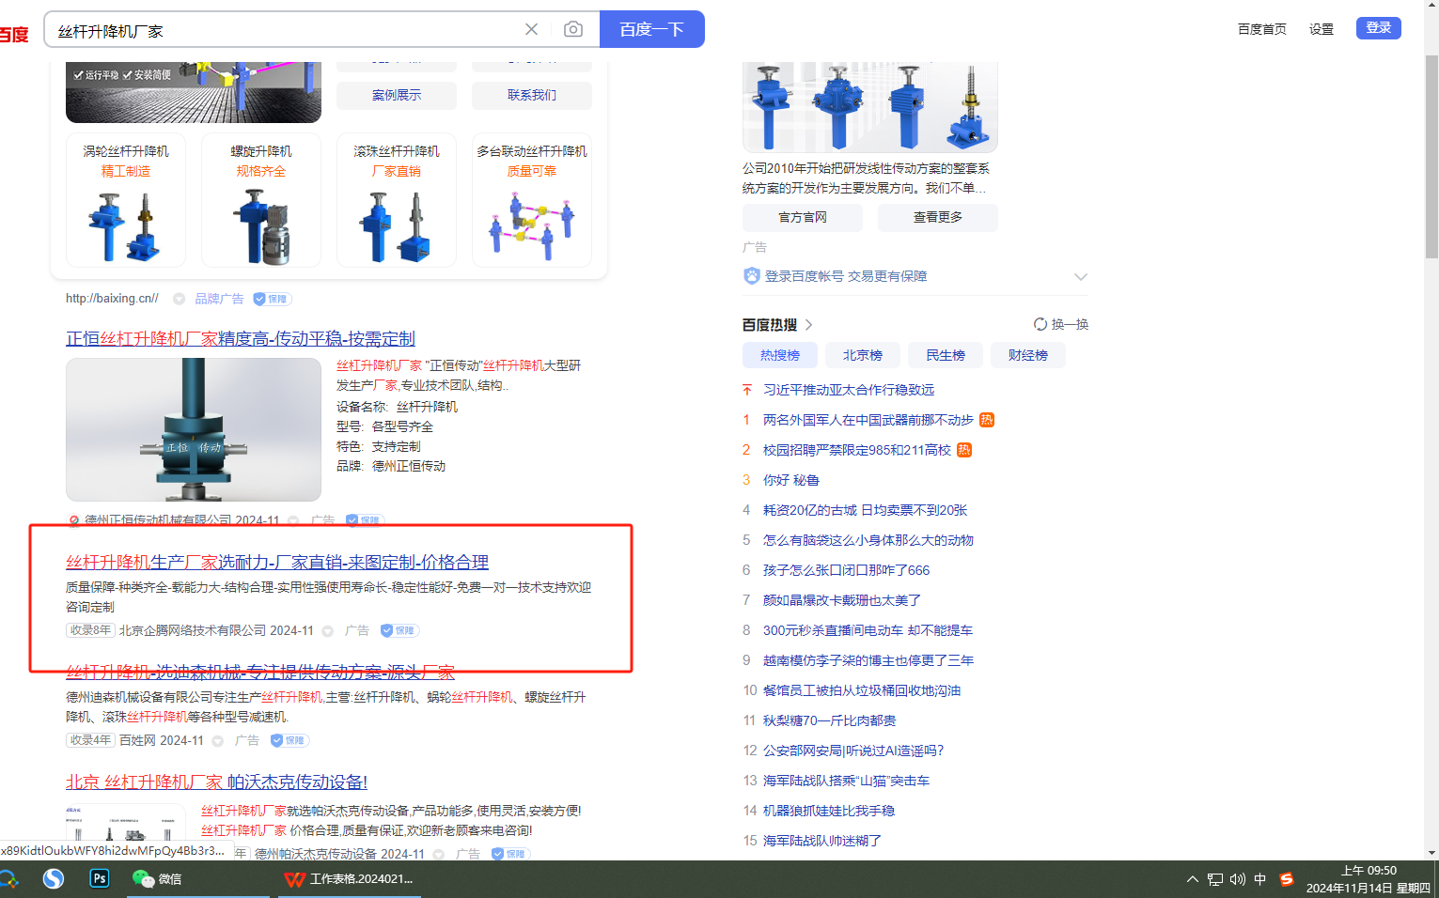This screenshot has width=1439, height=898.
Task: Open the 德州正恒传动 brand link
Action: [409, 466]
